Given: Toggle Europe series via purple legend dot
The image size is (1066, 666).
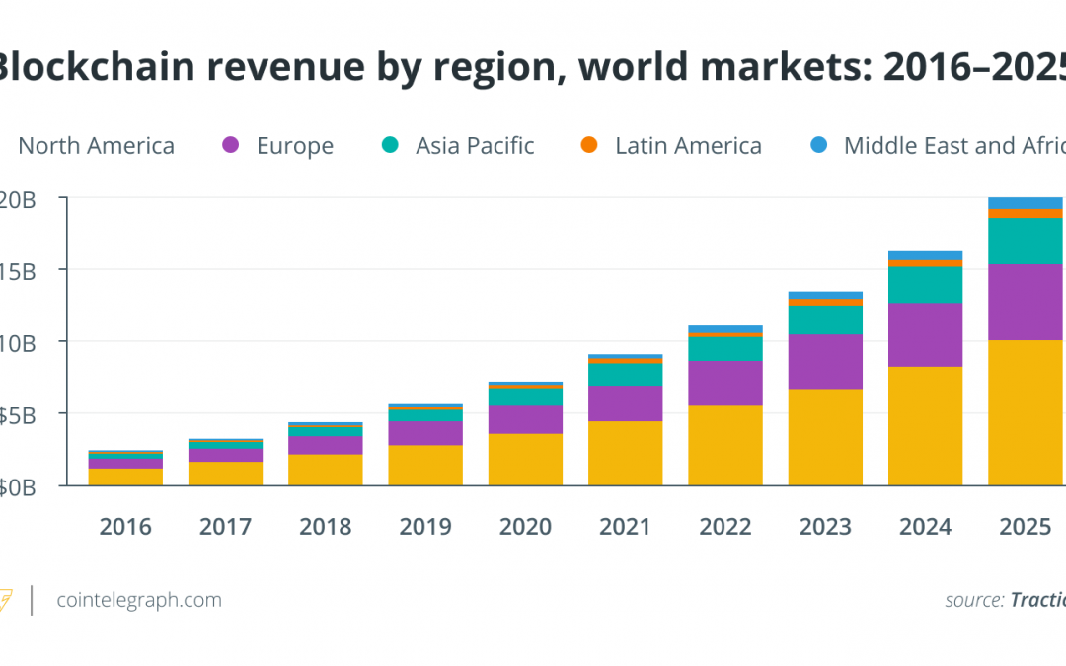Looking at the screenshot, I should (231, 145).
